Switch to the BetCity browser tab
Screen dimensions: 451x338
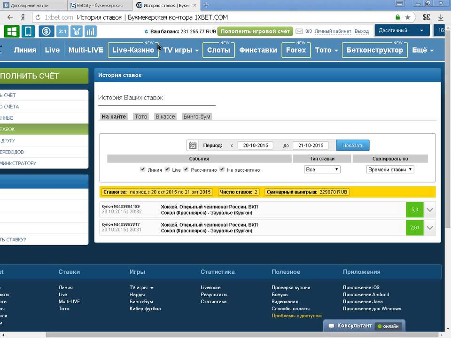[100, 5]
